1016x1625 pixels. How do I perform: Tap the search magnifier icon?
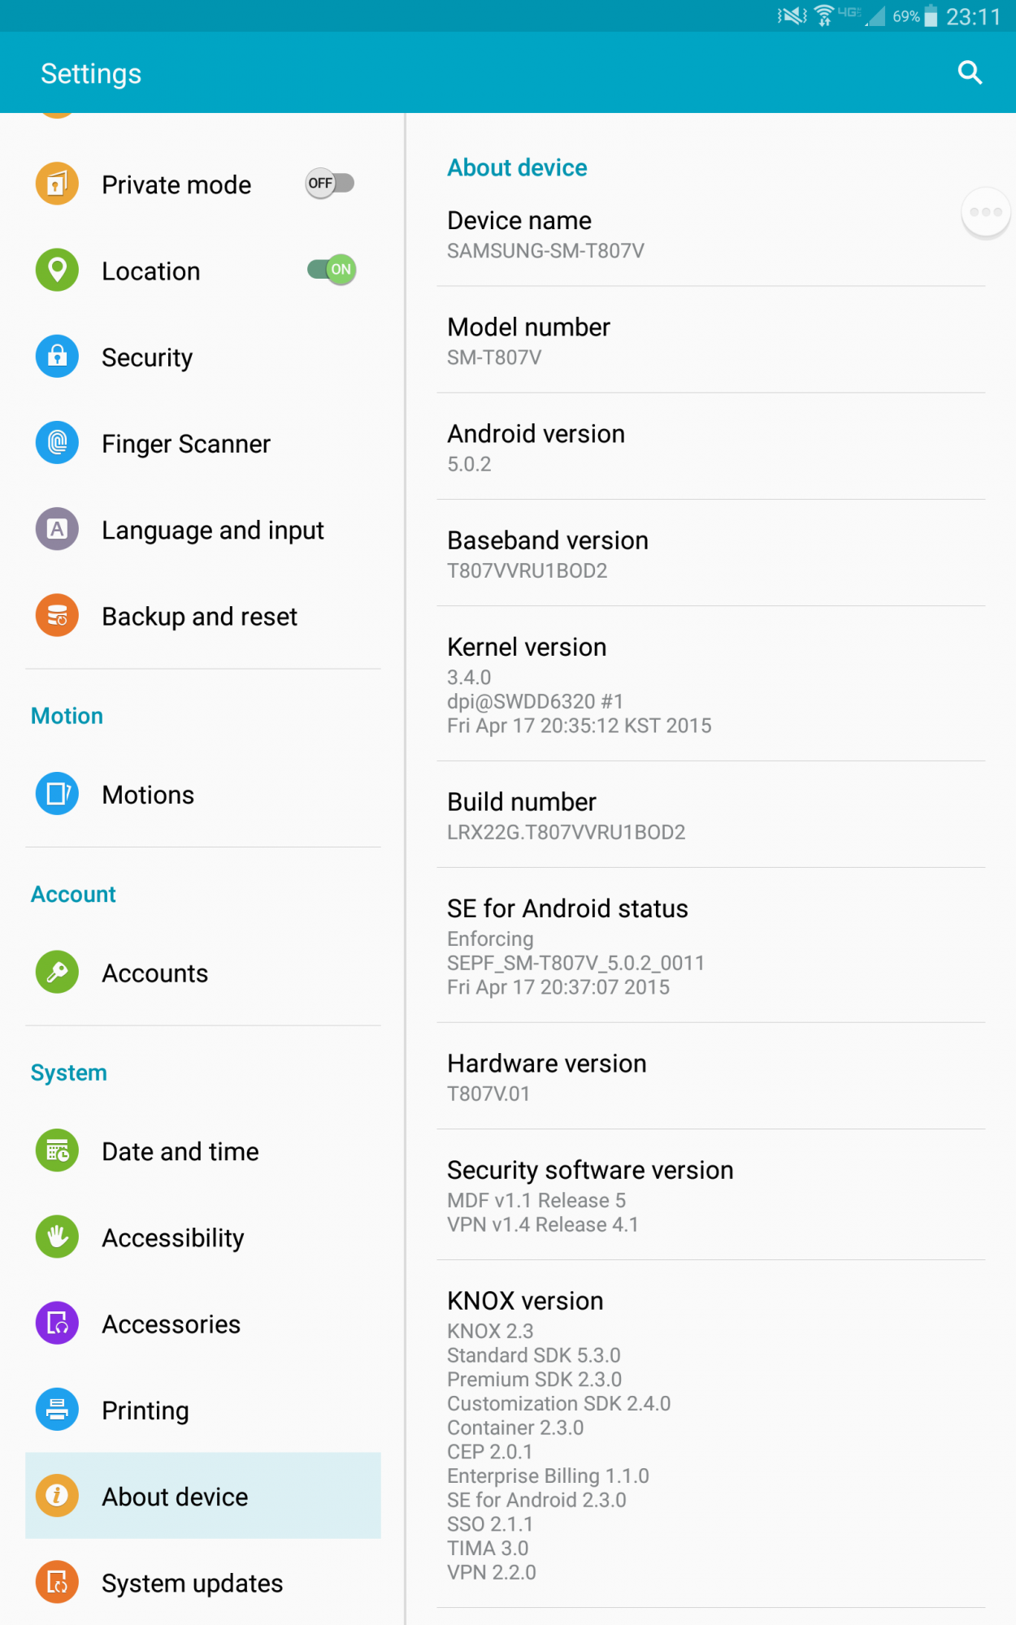[970, 73]
